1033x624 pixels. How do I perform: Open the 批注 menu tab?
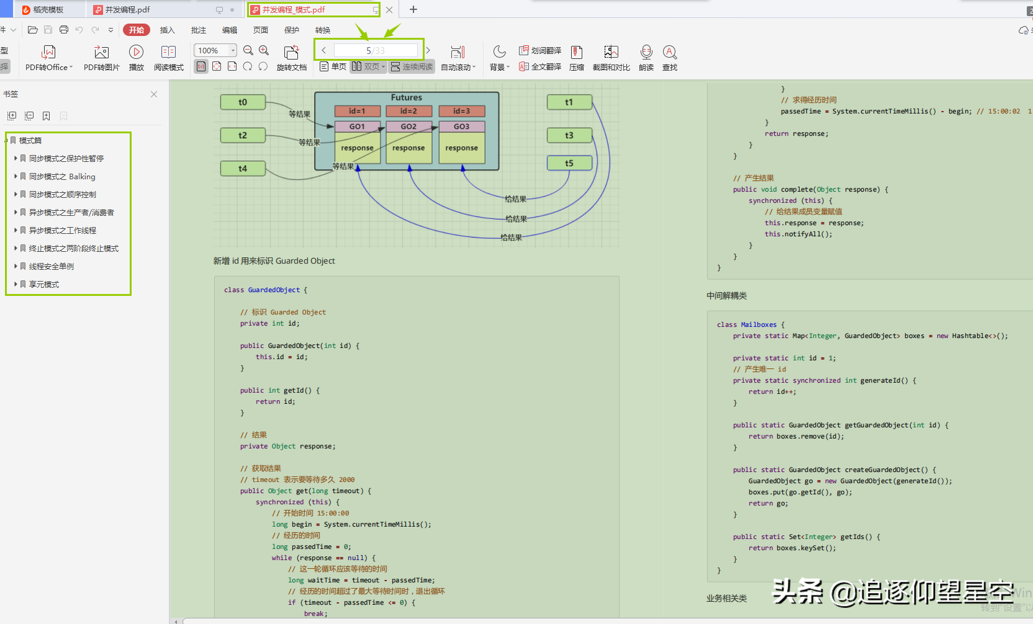[x=199, y=30]
